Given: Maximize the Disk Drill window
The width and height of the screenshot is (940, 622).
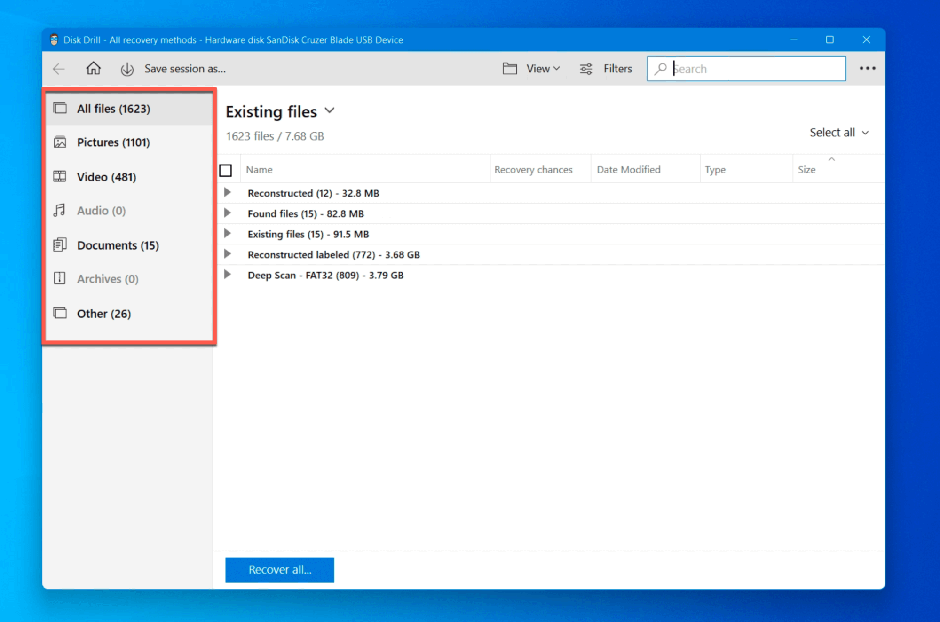Looking at the screenshot, I should (829, 39).
